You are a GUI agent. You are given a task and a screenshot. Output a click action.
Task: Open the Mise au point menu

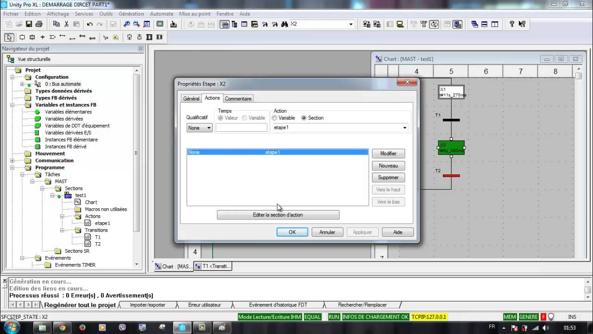click(195, 14)
